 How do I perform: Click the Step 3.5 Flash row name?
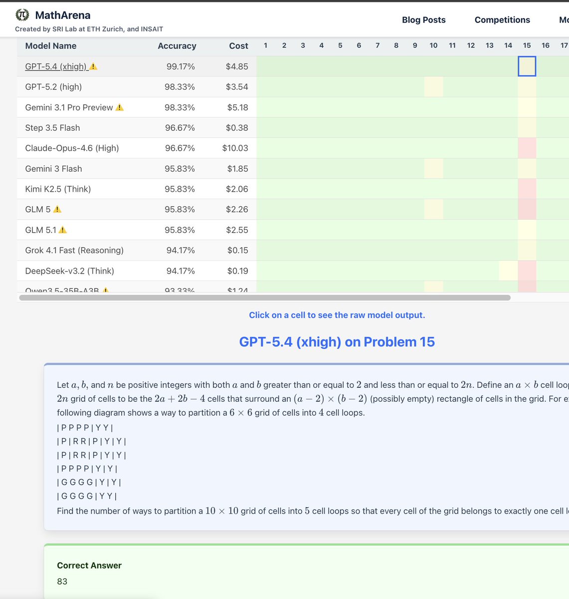(x=52, y=128)
